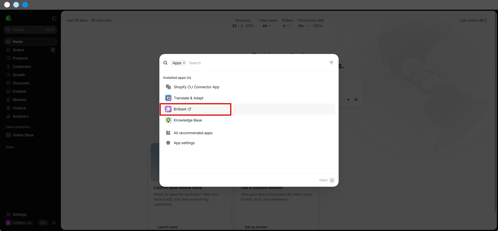498x231 pixels.
Task: Click the Translate & Adapt app icon
Action: point(168,98)
